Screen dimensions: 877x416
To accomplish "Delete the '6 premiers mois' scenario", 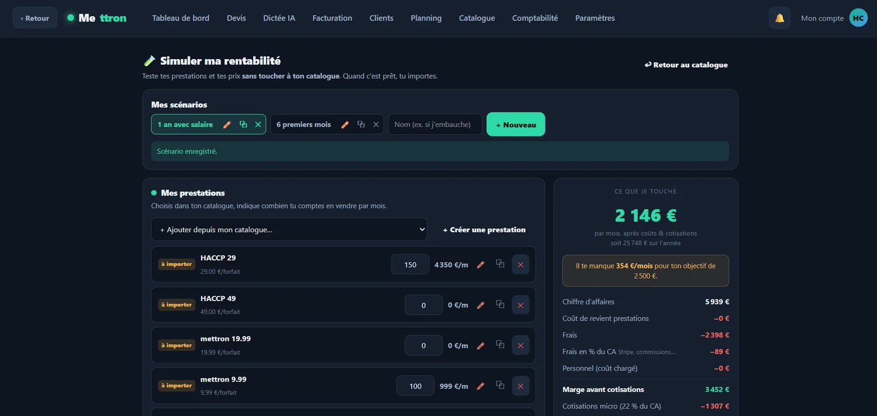I will coord(376,124).
